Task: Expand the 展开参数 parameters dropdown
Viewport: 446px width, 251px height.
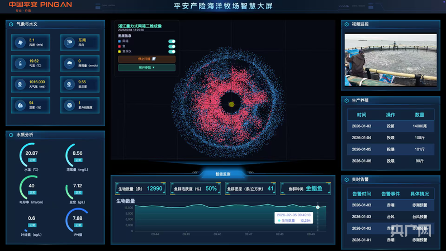Action: [146, 68]
